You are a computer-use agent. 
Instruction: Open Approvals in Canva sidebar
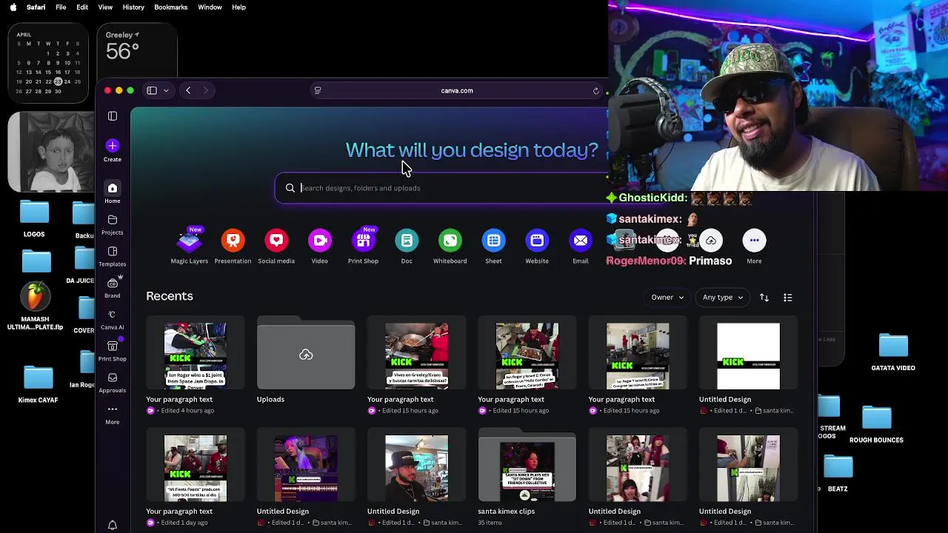pyautogui.click(x=113, y=382)
